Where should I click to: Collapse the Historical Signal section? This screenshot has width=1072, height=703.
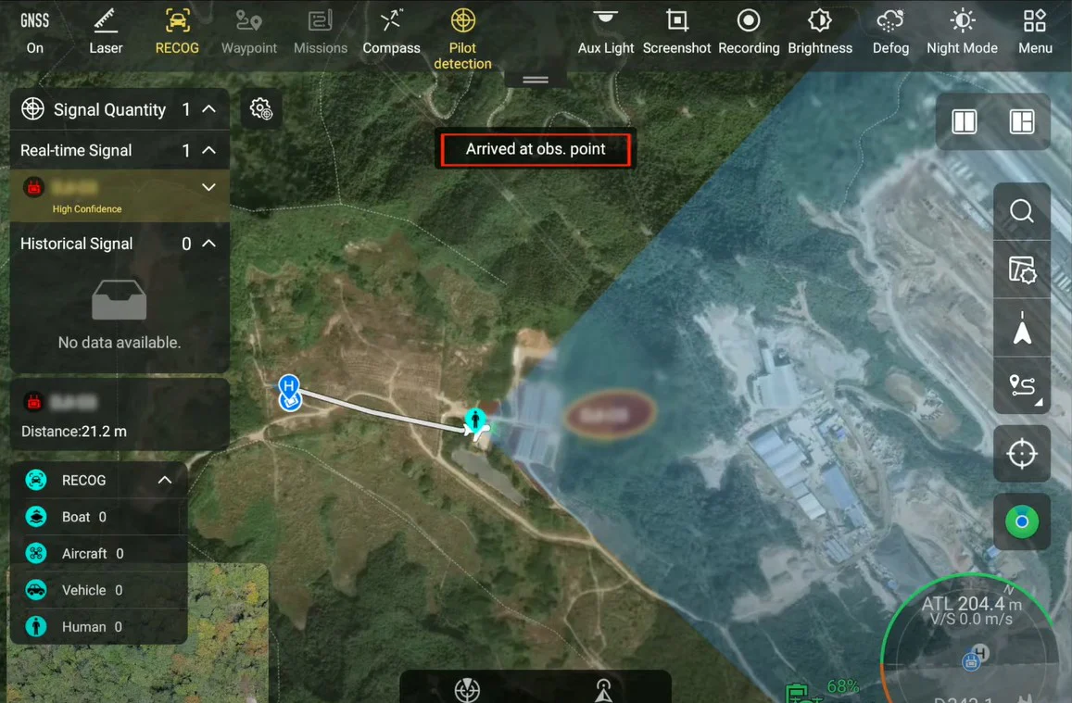coord(209,244)
